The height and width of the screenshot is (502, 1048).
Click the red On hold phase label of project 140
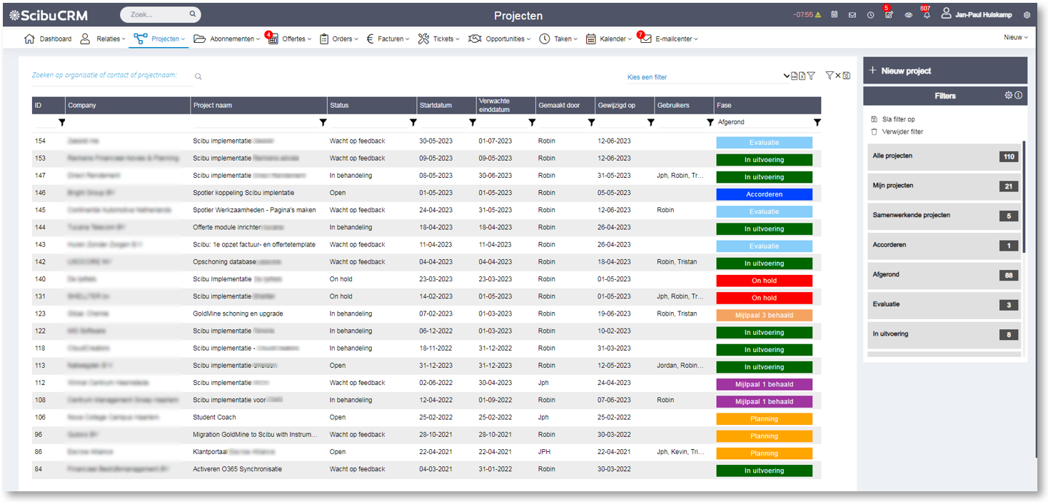[x=764, y=281]
